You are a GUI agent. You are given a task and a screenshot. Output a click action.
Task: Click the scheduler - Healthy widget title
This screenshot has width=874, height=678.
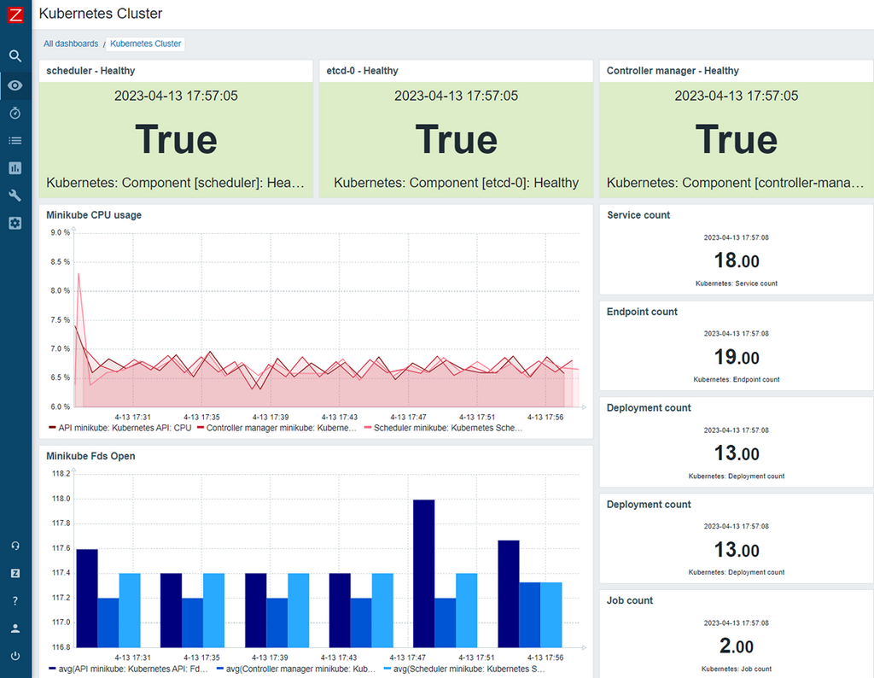[x=90, y=71]
